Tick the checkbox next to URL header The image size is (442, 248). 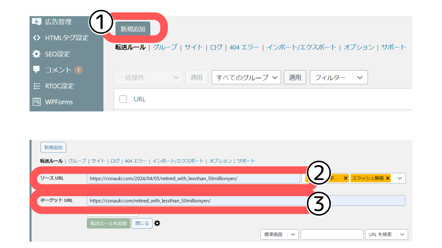point(123,99)
